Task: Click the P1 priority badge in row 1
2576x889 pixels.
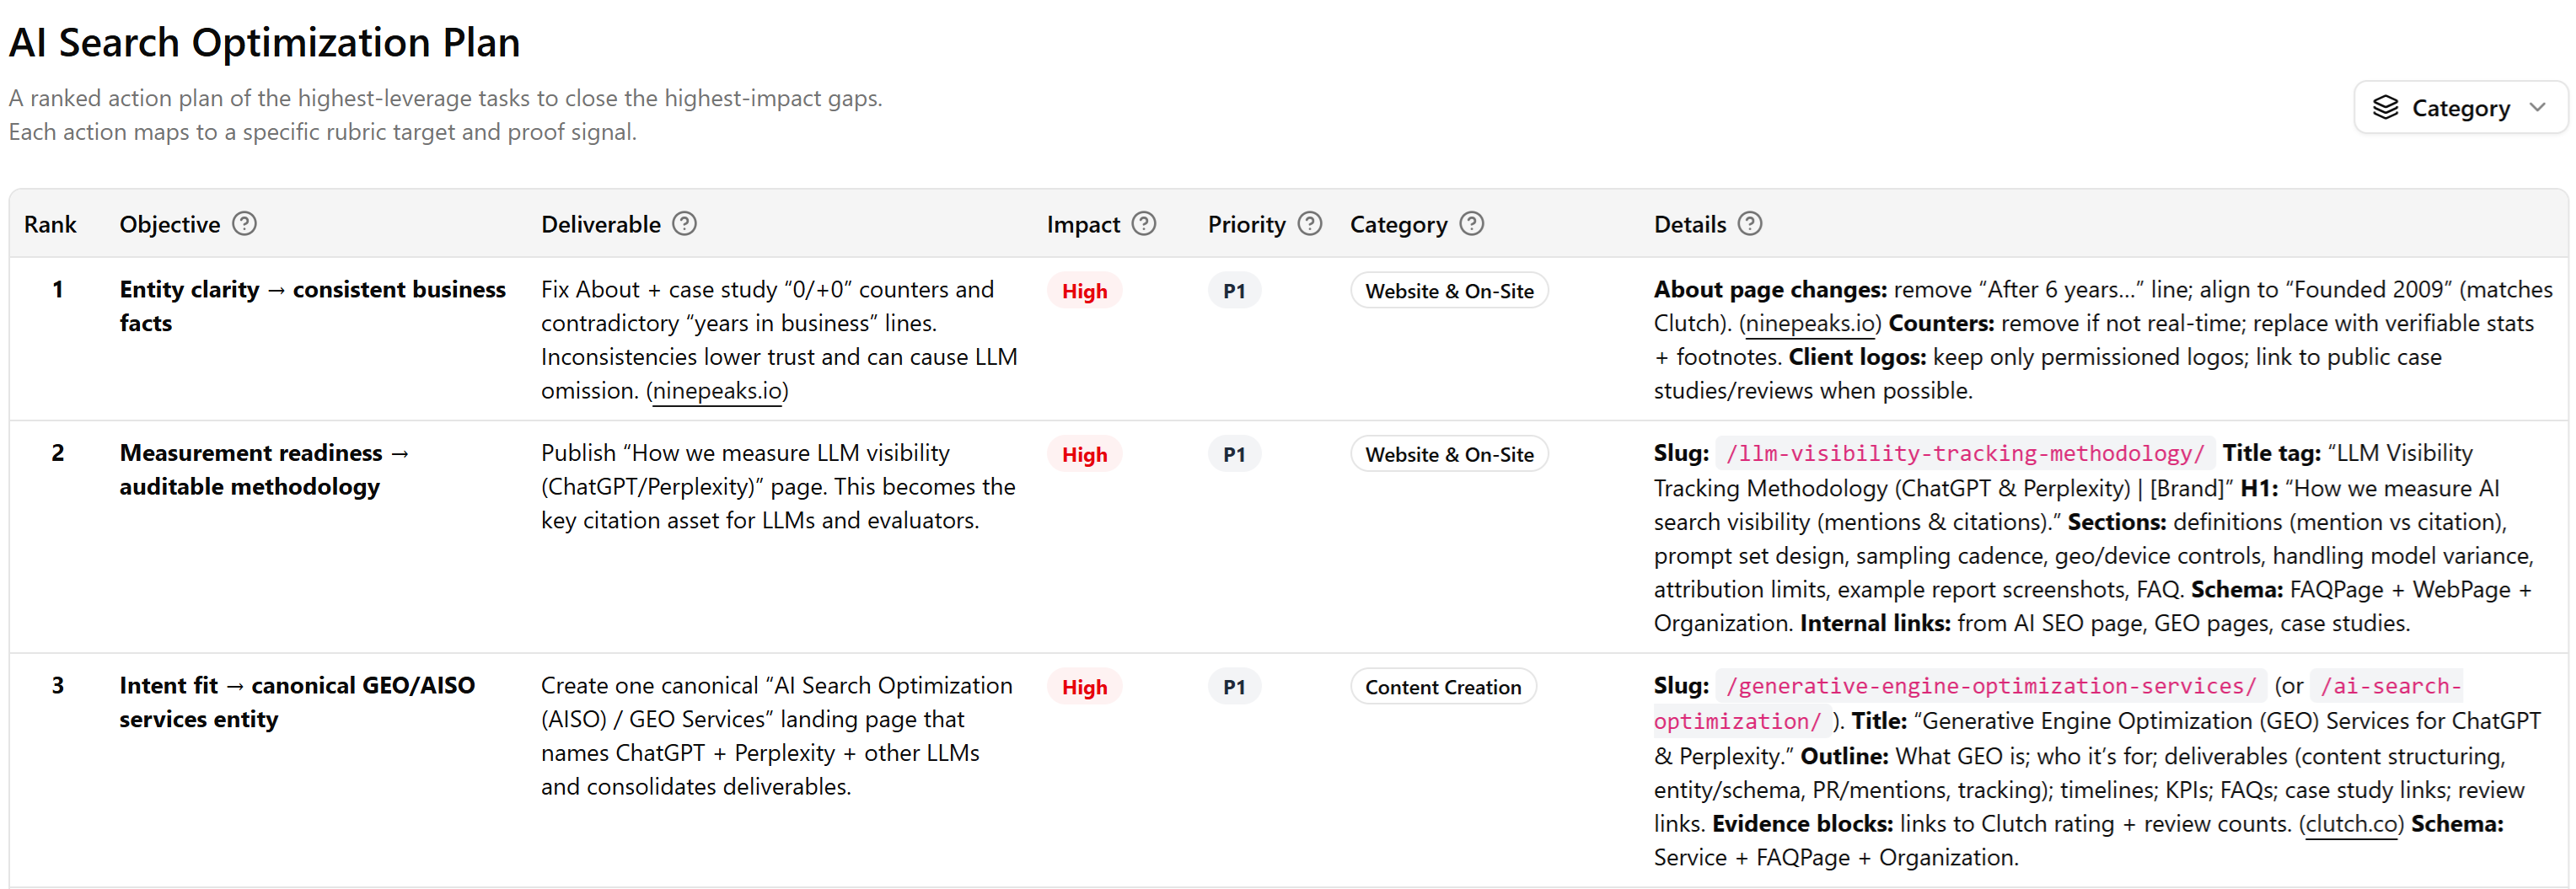Action: [x=1234, y=291]
